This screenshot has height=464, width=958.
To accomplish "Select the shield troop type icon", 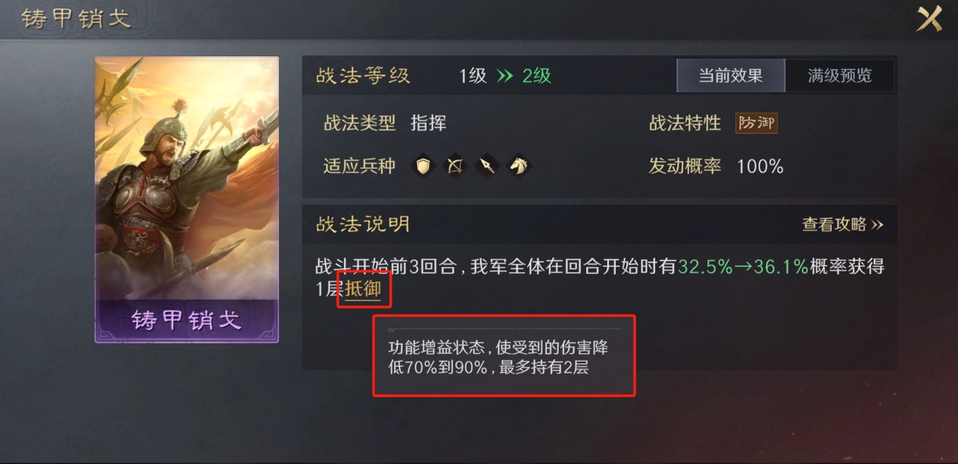I will [423, 166].
